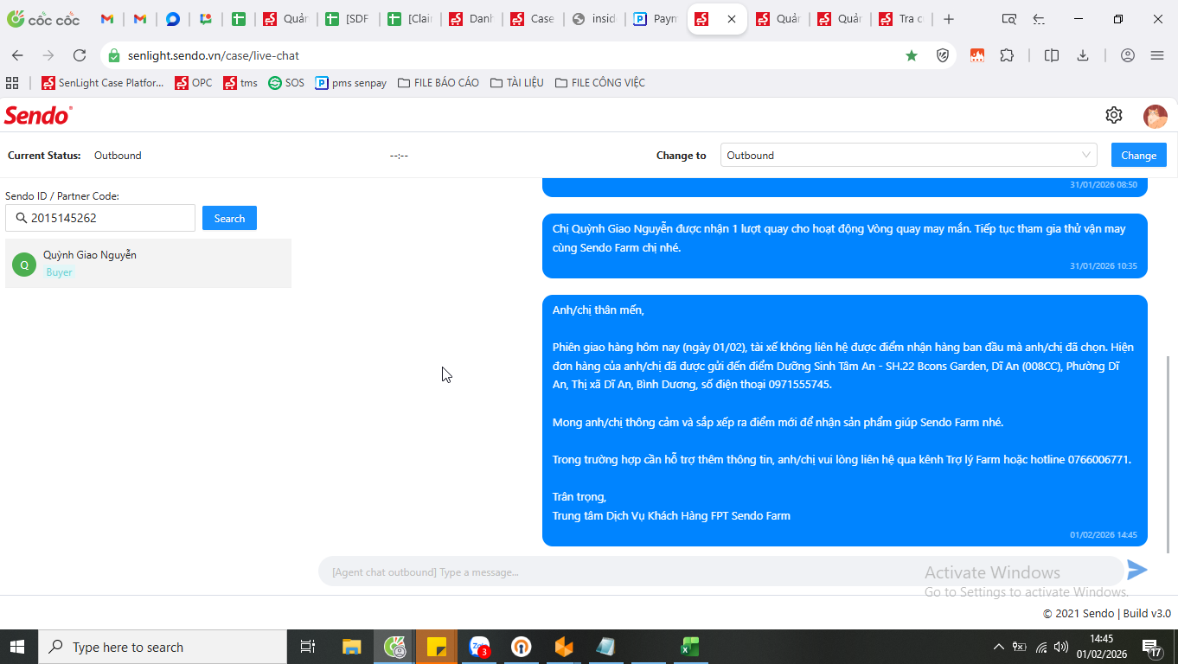Focus the chat message input box

tap(721, 571)
